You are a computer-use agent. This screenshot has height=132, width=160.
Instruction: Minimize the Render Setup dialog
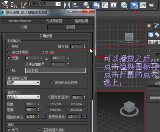pos(71,11)
